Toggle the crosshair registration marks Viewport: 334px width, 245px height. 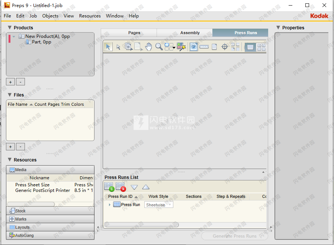click(225, 47)
